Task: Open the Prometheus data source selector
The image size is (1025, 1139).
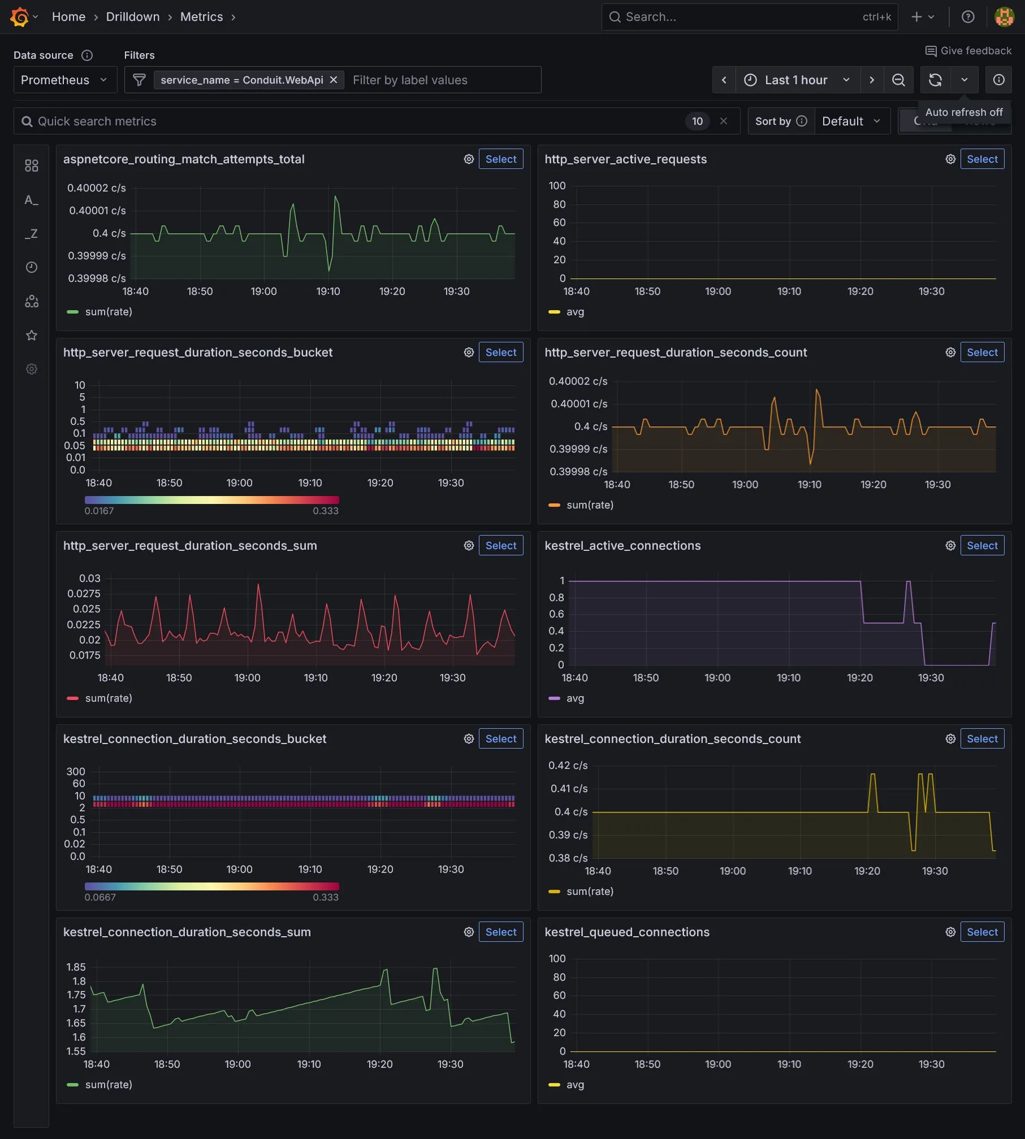Action: tap(64, 80)
